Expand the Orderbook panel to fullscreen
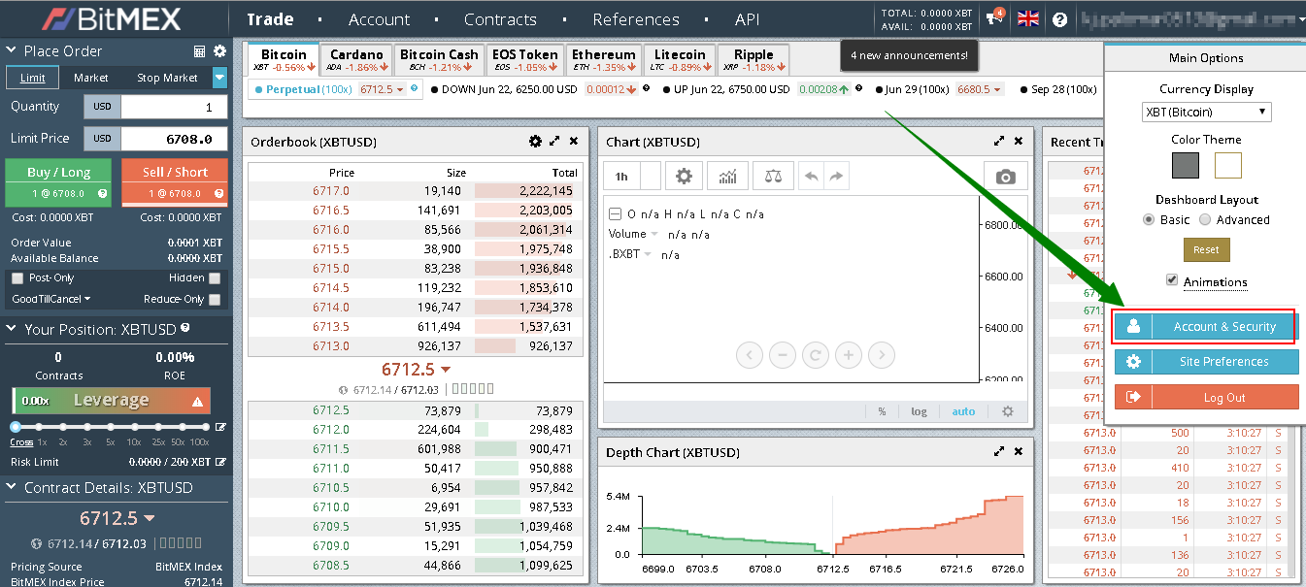The height and width of the screenshot is (587, 1306). coord(554,142)
